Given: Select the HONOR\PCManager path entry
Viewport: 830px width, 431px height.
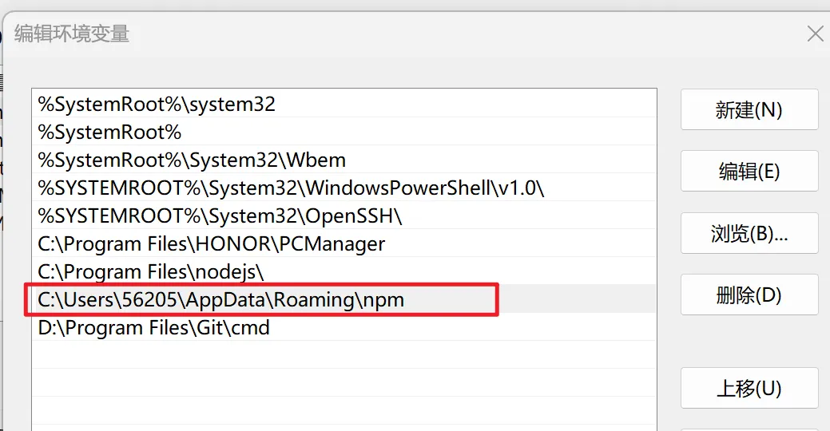Looking at the screenshot, I should click(212, 243).
